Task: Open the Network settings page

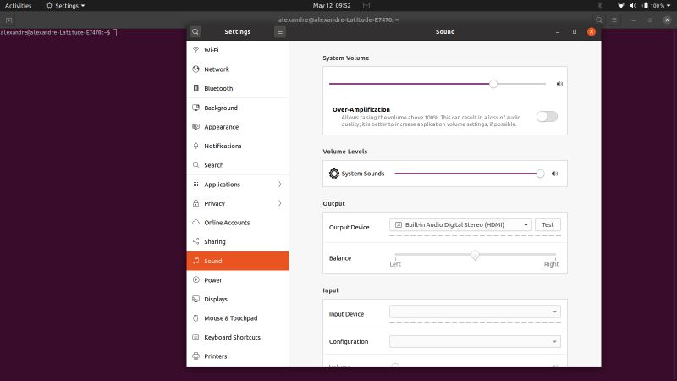Action: click(x=238, y=69)
